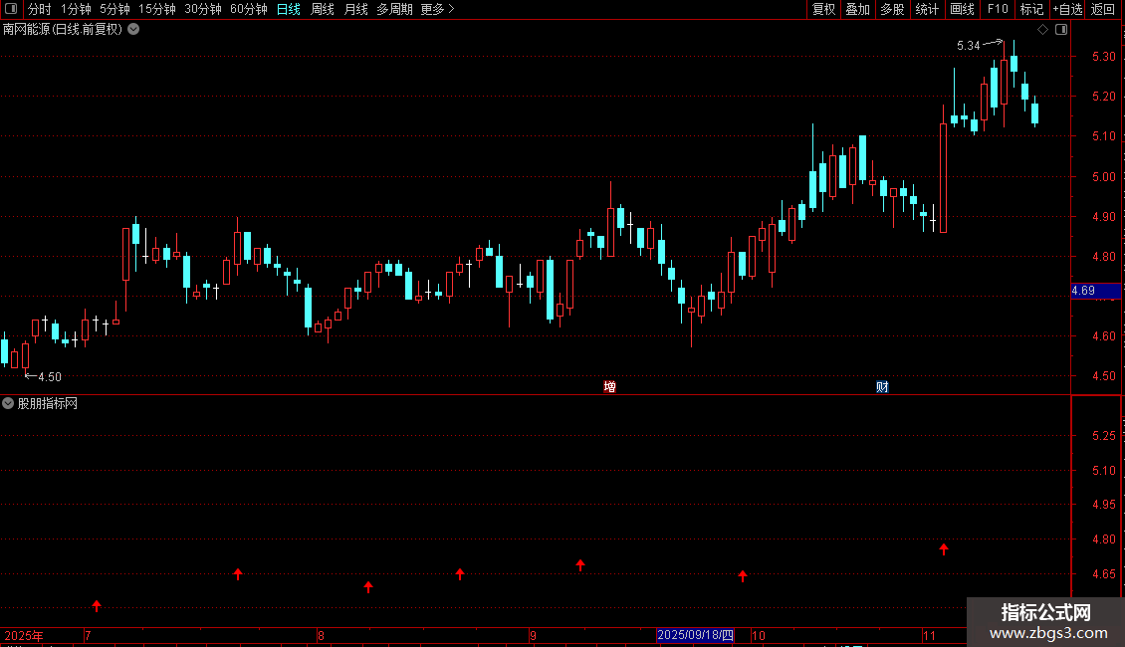Image resolution: width=1125 pixels, height=647 pixels.
Task: Add stock via +自选 button
Action: [x=1067, y=9]
